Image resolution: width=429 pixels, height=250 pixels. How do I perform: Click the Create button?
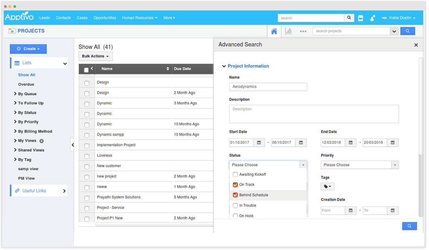28,49
